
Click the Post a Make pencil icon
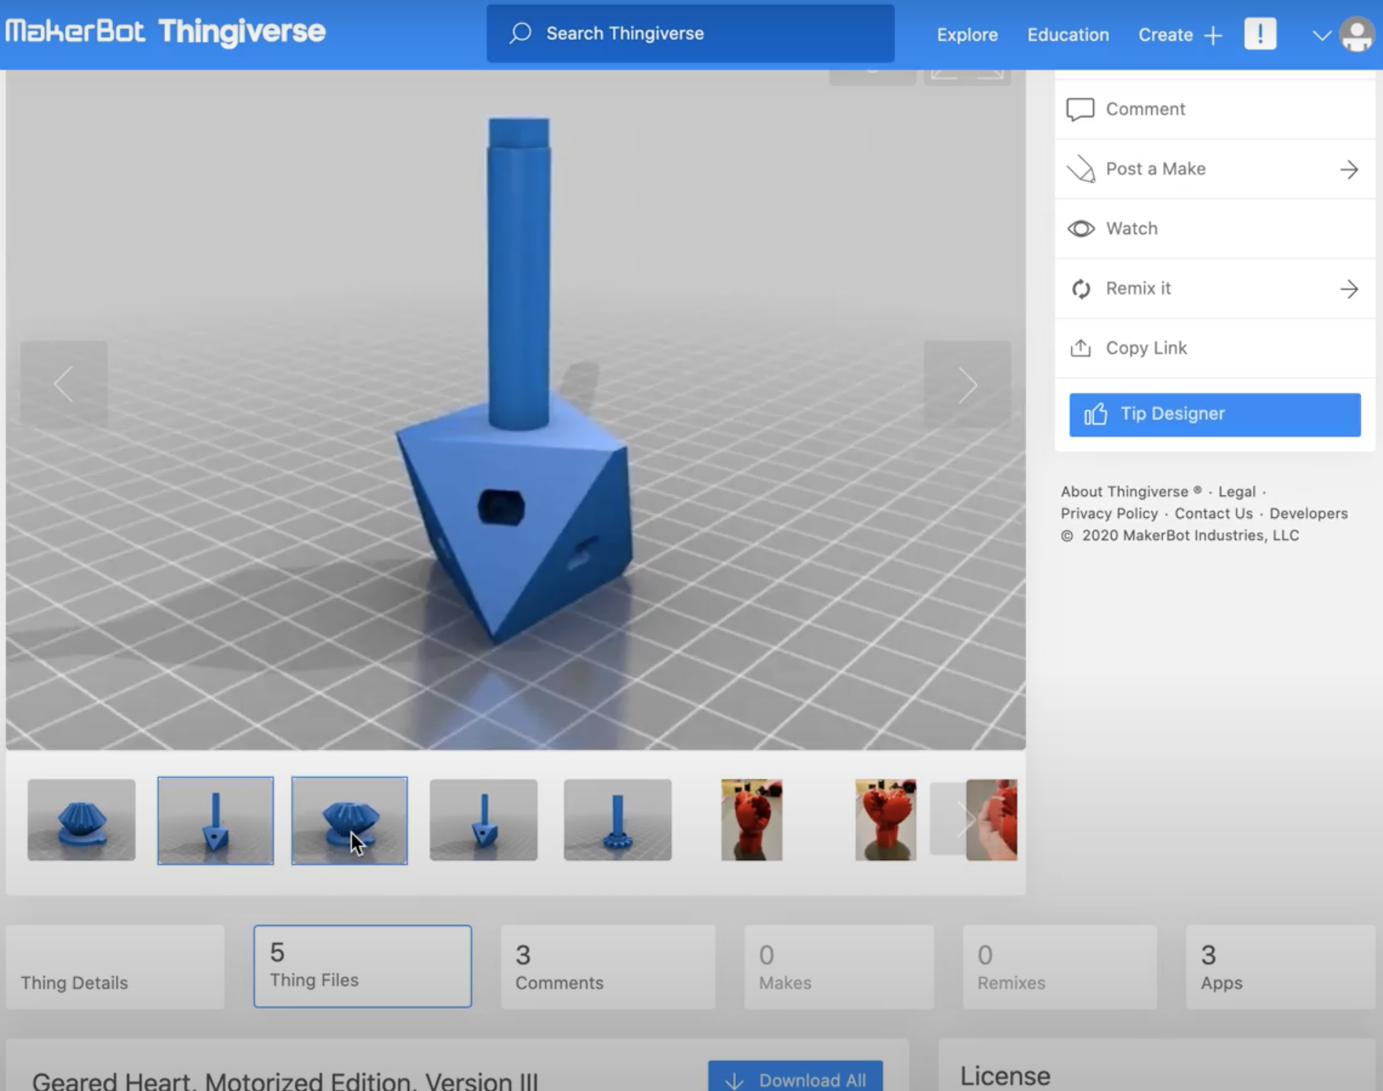pos(1081,169)
